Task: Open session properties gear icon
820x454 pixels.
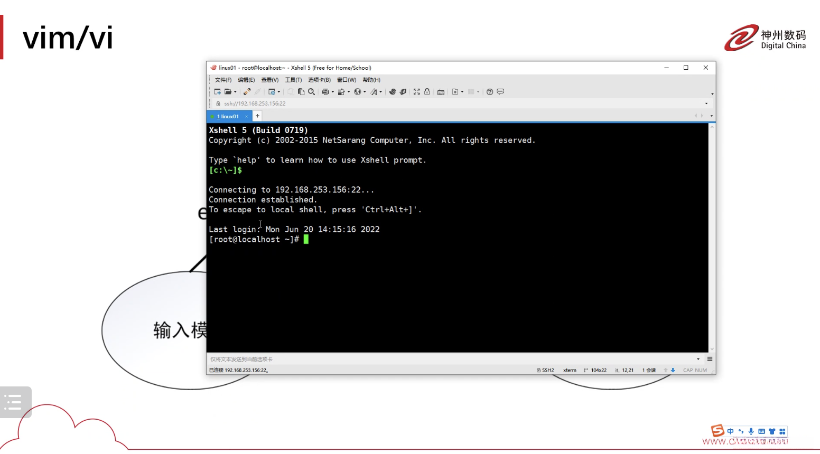Action: pyautogui.click(x=272, y=92)
